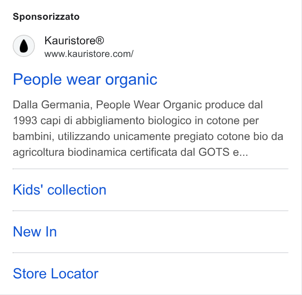Select the New In sitelink
This screenshot has width=302, height=295.
click(x=35, y=232)
